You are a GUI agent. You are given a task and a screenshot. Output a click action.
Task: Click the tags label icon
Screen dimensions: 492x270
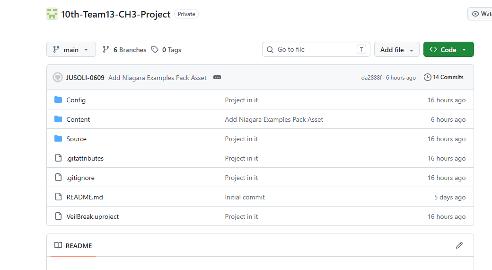click(155, 50)
